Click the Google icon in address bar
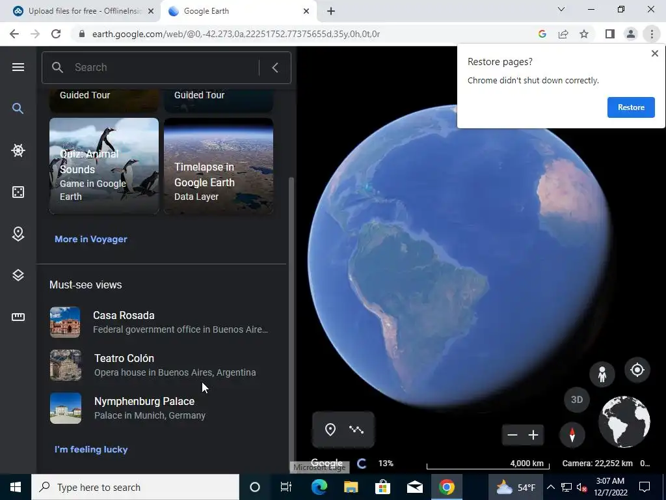Image resolution: width=666 pixels, height=500 pixels. click(542, 34)
